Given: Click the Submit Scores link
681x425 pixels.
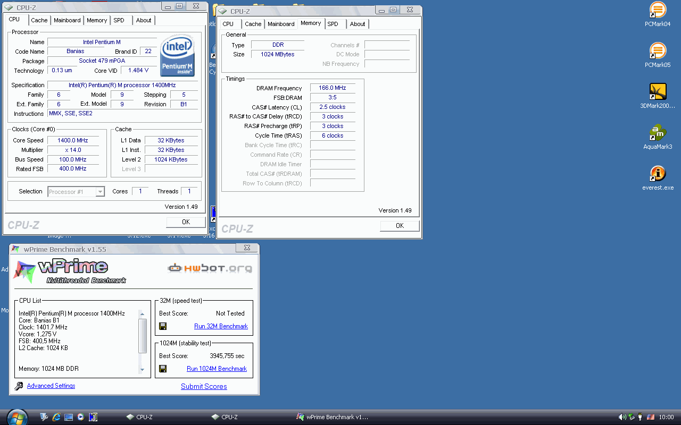Looking at the screenshot, I should pyautogui.click(x=204, y=386).
